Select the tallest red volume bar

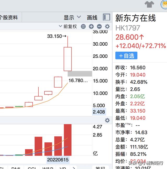(68, 140)
